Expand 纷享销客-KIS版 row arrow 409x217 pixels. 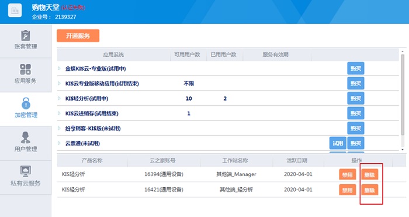(59, 128)
